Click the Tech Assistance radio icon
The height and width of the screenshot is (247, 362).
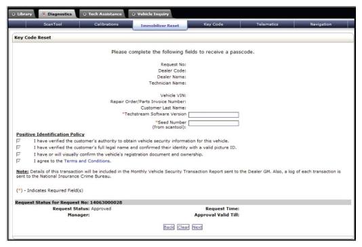coord(85,14)
